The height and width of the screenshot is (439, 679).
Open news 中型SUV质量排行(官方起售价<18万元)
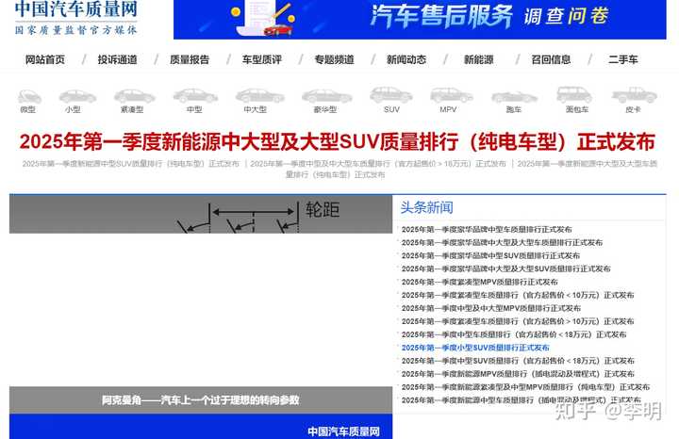click(x=518, y=361)
